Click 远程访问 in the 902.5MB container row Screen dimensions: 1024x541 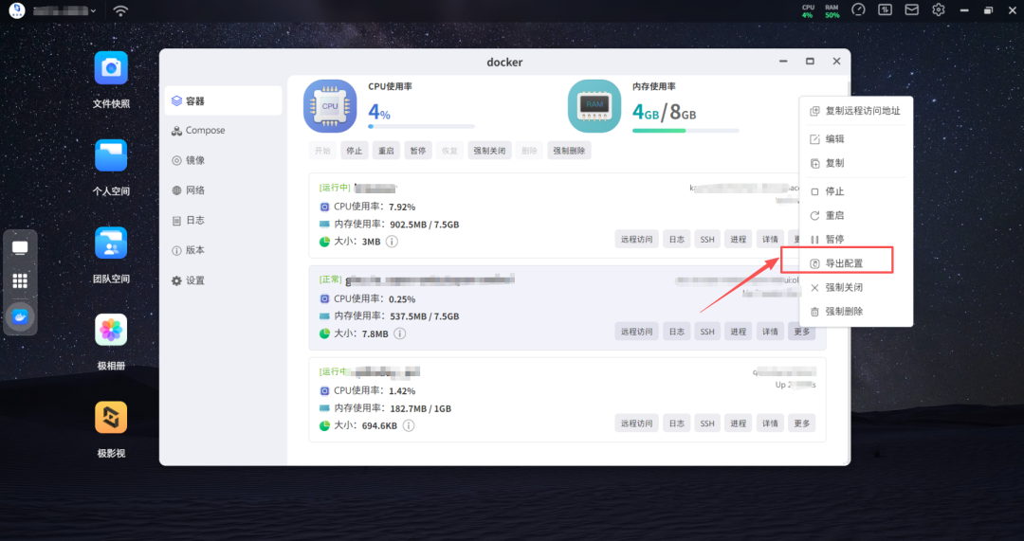click(x=637, y=240)
